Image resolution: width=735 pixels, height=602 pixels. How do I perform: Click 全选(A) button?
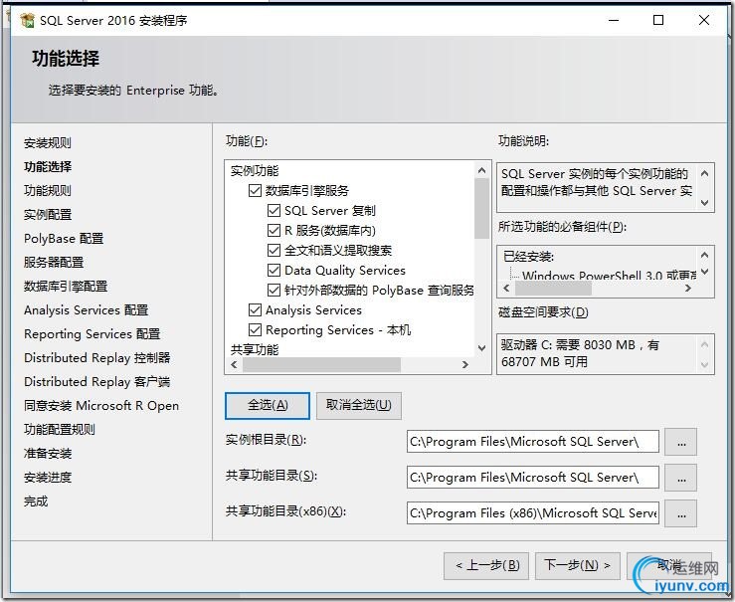tap(268, 406)
